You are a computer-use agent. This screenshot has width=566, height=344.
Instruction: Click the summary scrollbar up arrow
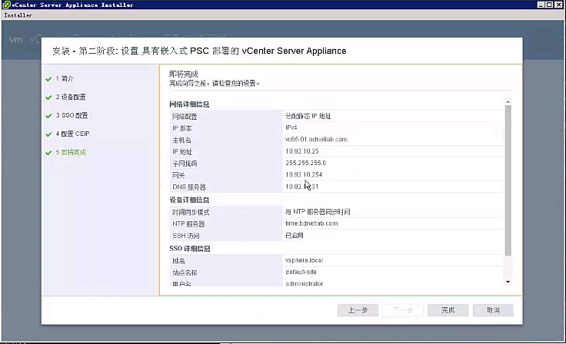point(508,102)
